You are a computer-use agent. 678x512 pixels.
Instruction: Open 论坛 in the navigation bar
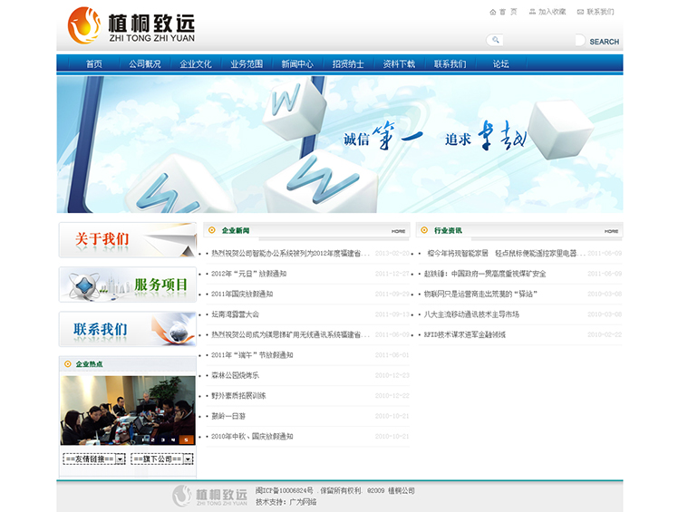[x=500, y=64]
